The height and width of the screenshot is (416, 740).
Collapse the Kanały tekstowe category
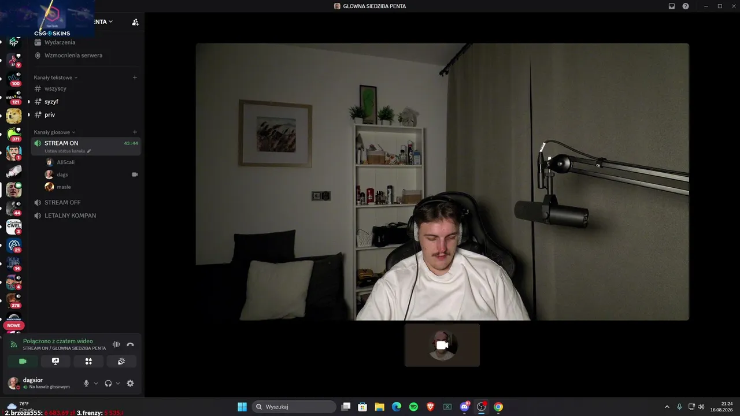(55, 77)
